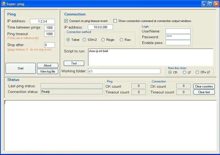Click the Ping timeout field
Image resolution: width=220 pixels, height=155 pixels.
tap(49, 34)
